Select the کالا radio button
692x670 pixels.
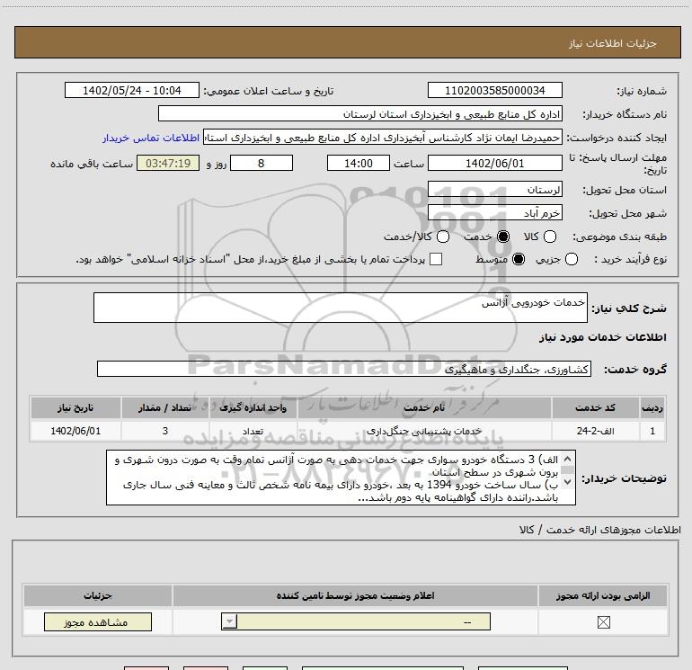550,237
